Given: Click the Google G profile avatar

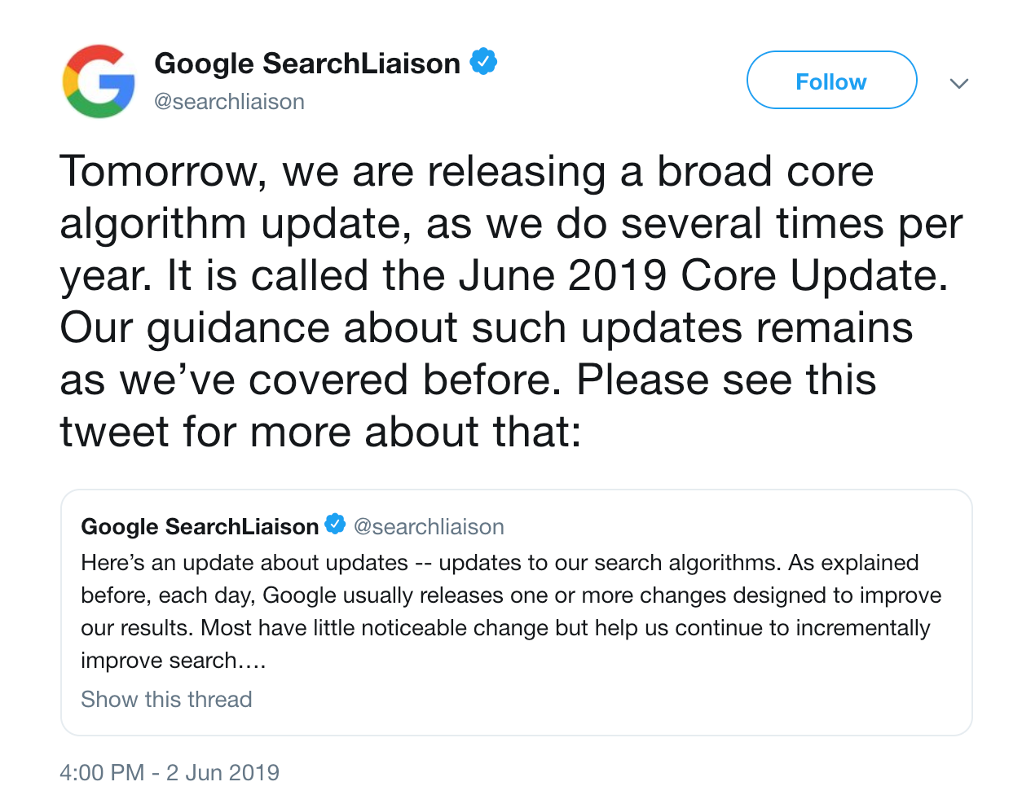Looking at the screenshot, I should pyautogui.click(x=99, y=81).
